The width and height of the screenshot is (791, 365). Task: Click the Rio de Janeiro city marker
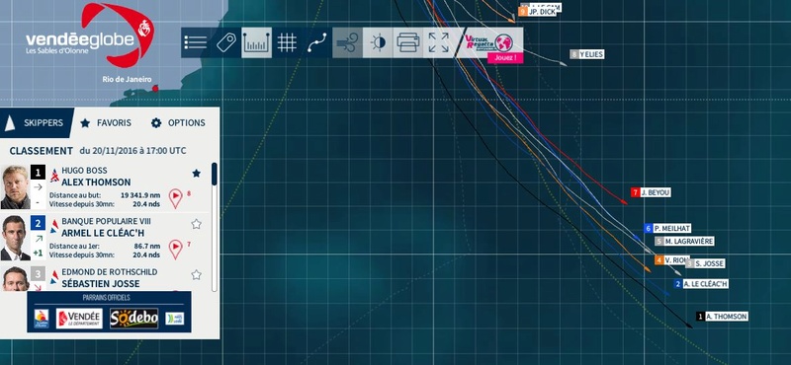coord(155,88)
